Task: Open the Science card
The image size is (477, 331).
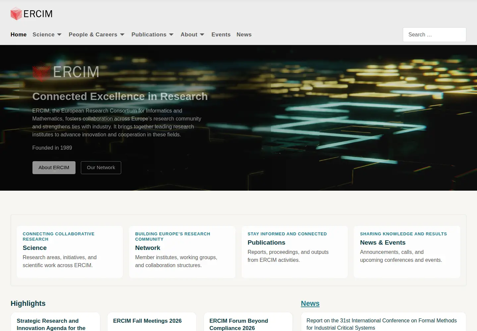Action: point(70,252)
